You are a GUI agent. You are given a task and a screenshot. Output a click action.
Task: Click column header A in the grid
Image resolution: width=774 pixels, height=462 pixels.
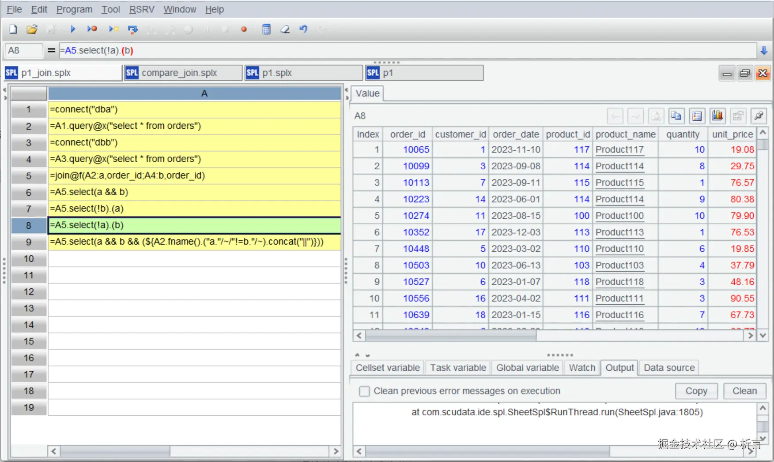tap(194, 93)
